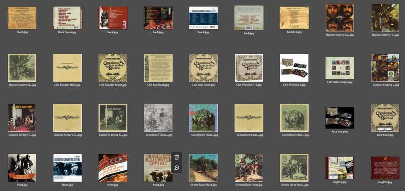Click the 'face box.png' file name
Image resolution: width=405 pixels, height=191 pixels.
(340, 131)
